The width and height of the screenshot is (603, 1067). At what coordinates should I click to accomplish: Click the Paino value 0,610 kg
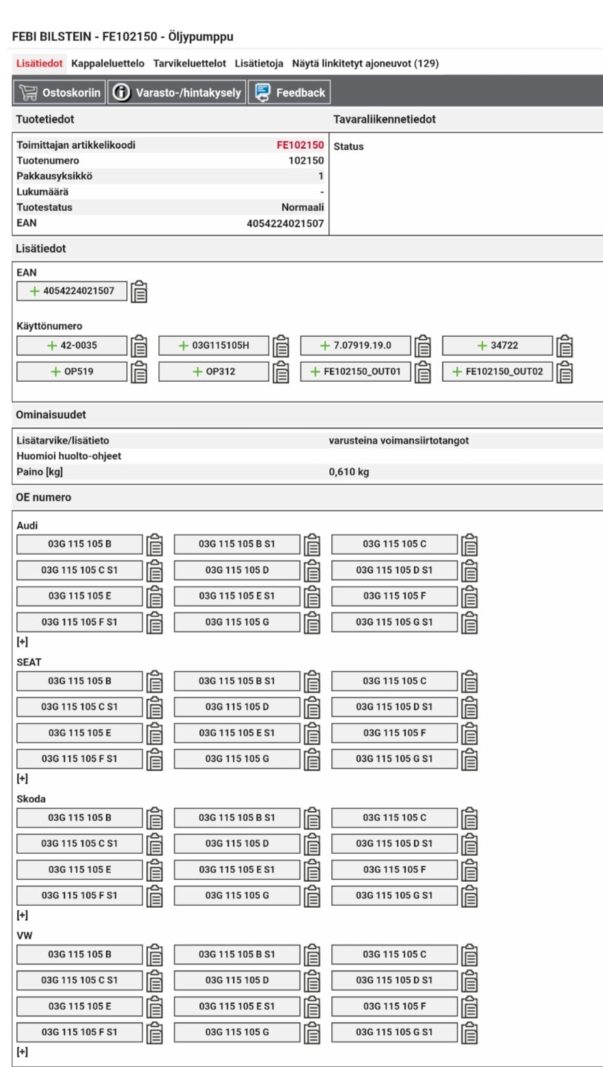349,472
